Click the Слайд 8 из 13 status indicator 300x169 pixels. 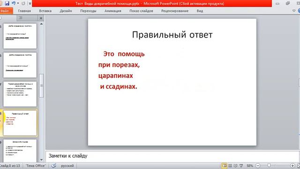tap(10, 166)
